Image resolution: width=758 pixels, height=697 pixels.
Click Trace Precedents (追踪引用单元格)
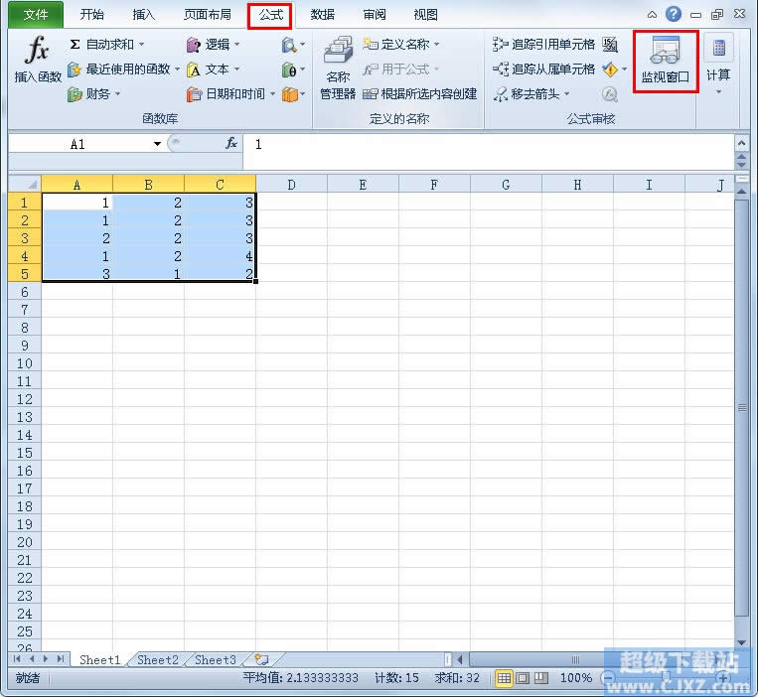[543, 45]
